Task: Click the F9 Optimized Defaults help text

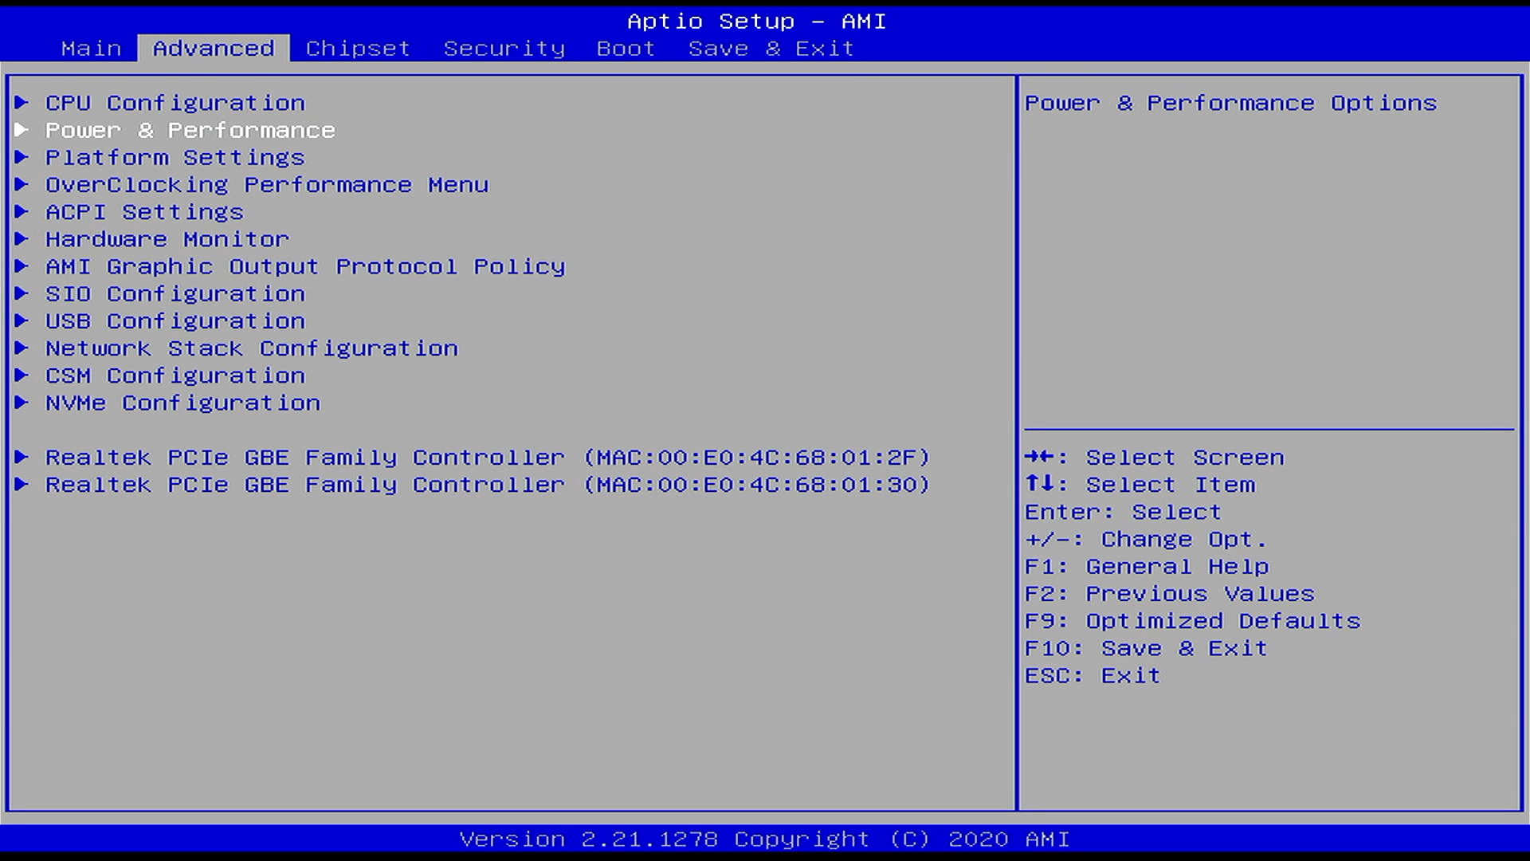Action: coord(1192,621)
